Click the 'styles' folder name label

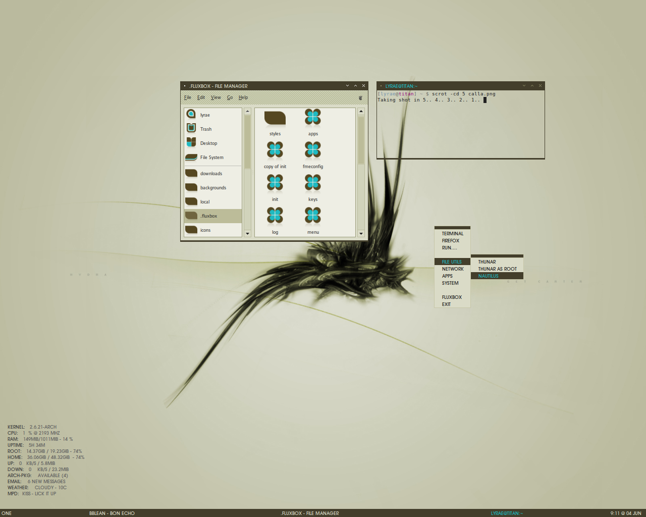point(275,134)
